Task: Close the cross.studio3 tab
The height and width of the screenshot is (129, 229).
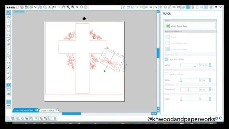Action: 56,110
